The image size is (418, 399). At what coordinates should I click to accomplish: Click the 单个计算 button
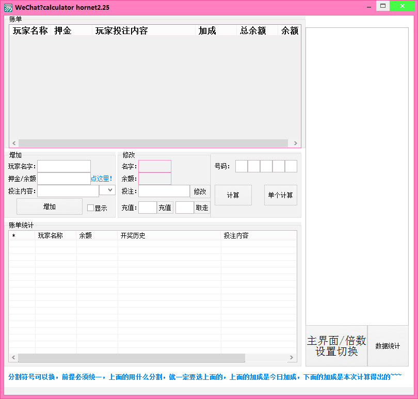pos(280,195)
